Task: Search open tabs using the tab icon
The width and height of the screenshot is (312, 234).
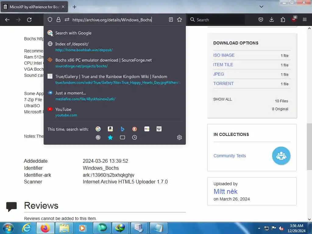Action: click(x=122, y=137)
